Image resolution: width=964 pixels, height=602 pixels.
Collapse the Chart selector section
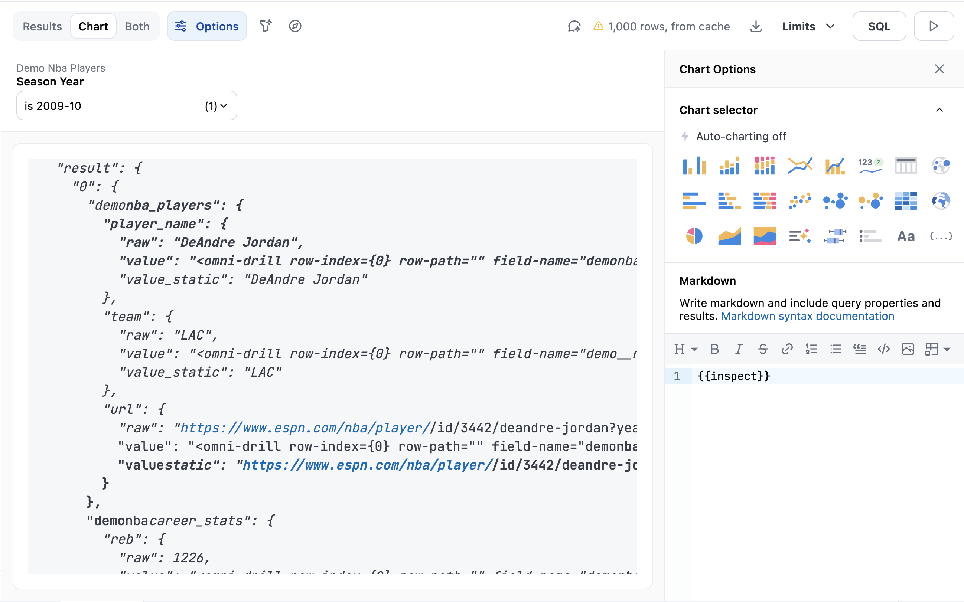(939, 110)
